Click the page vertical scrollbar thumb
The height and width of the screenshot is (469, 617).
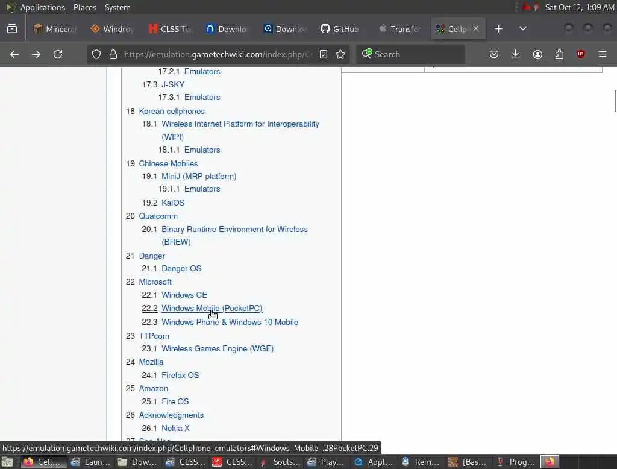click(x=615, y=101)
